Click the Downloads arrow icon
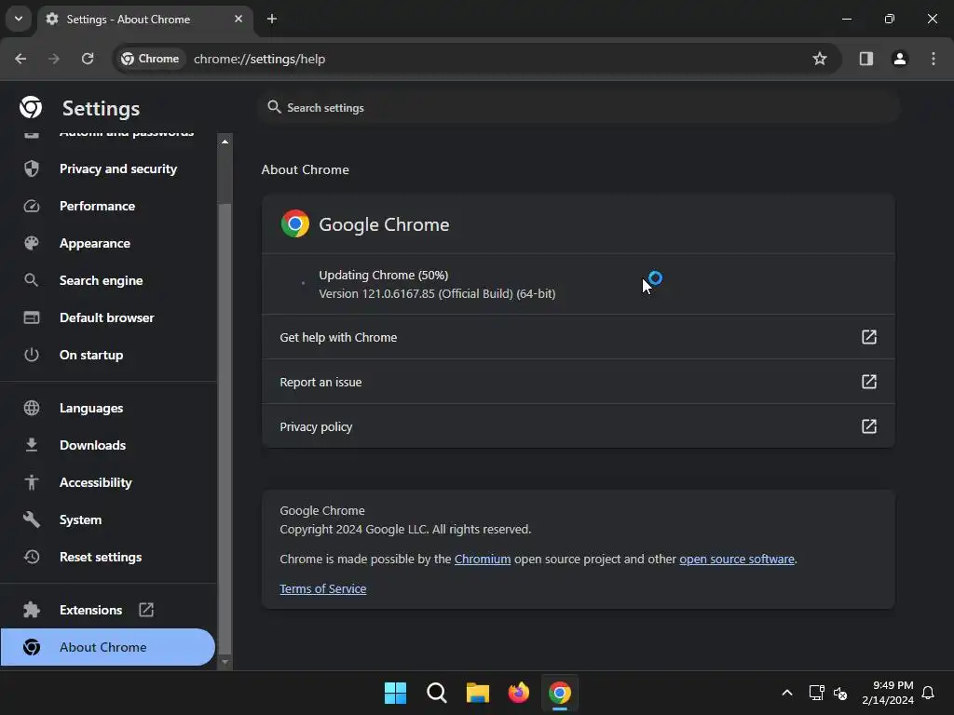954x715 pixels. click(x=32, y=445)
